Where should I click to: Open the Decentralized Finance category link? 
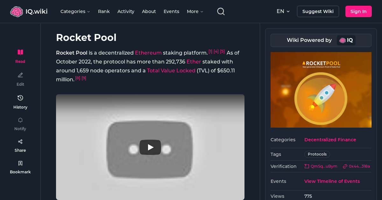tap(330, 140)
